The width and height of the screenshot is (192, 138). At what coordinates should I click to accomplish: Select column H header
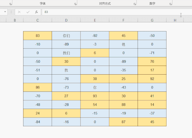pos(175,20)
